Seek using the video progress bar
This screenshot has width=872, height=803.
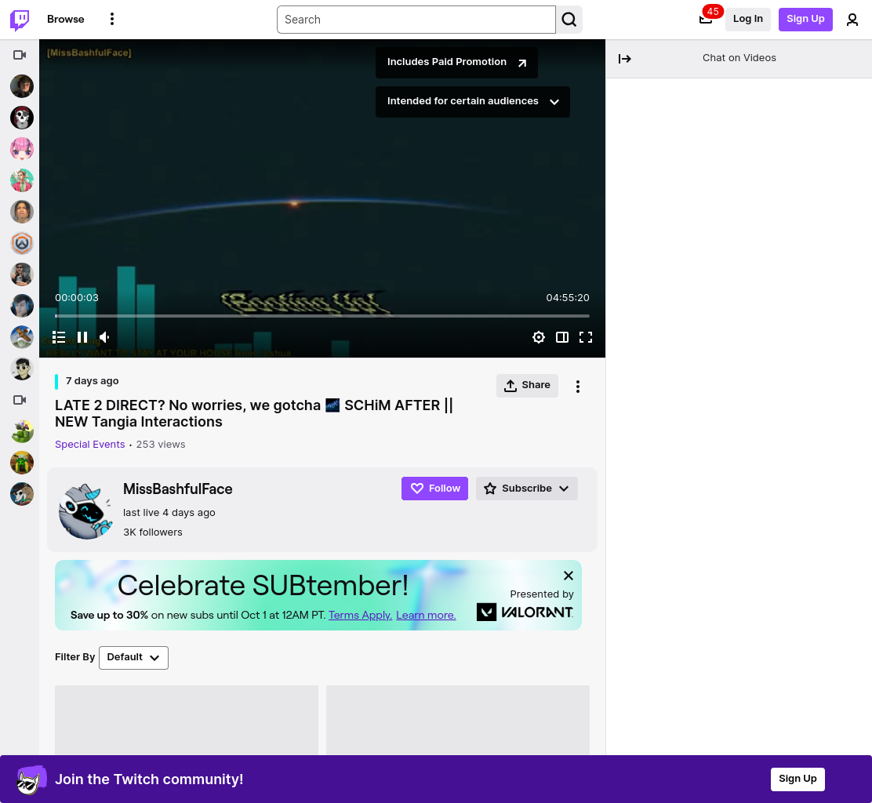coord(322,316)
